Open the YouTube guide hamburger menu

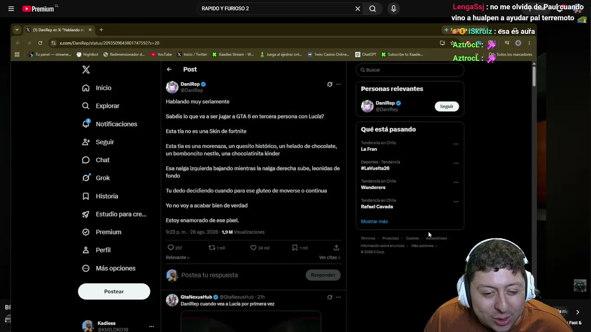(11, 9)
